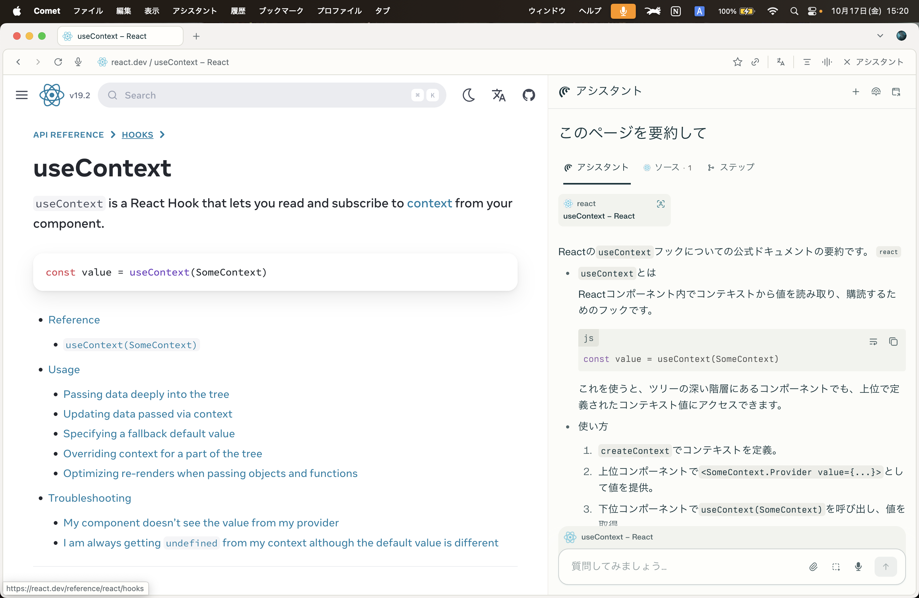Open the Specifying a fallback default value link
This screenshot has width=919, height=598.
[x=149, y=433]
